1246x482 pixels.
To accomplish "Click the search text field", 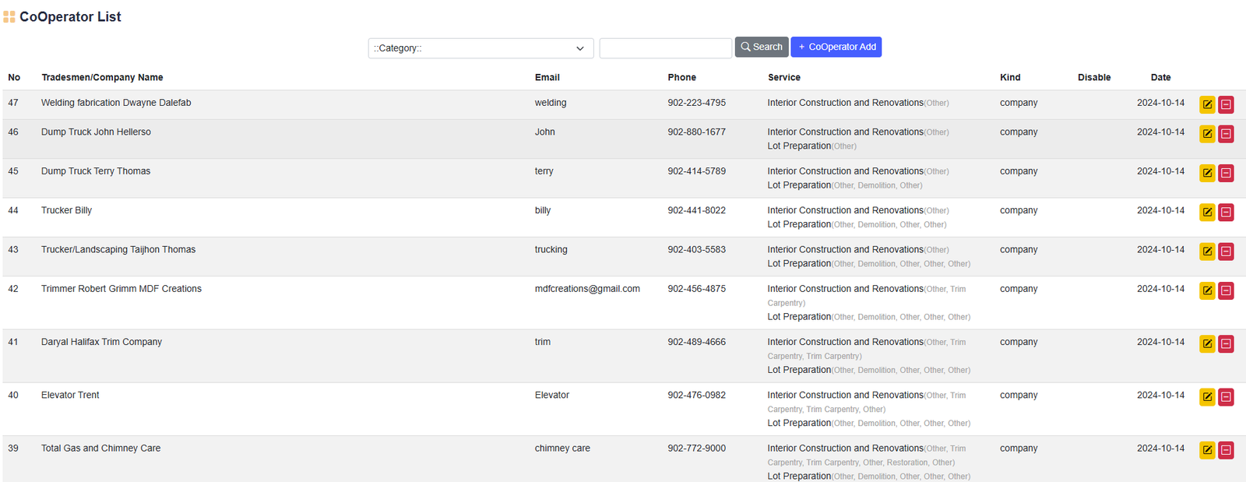I will [665, 48].
